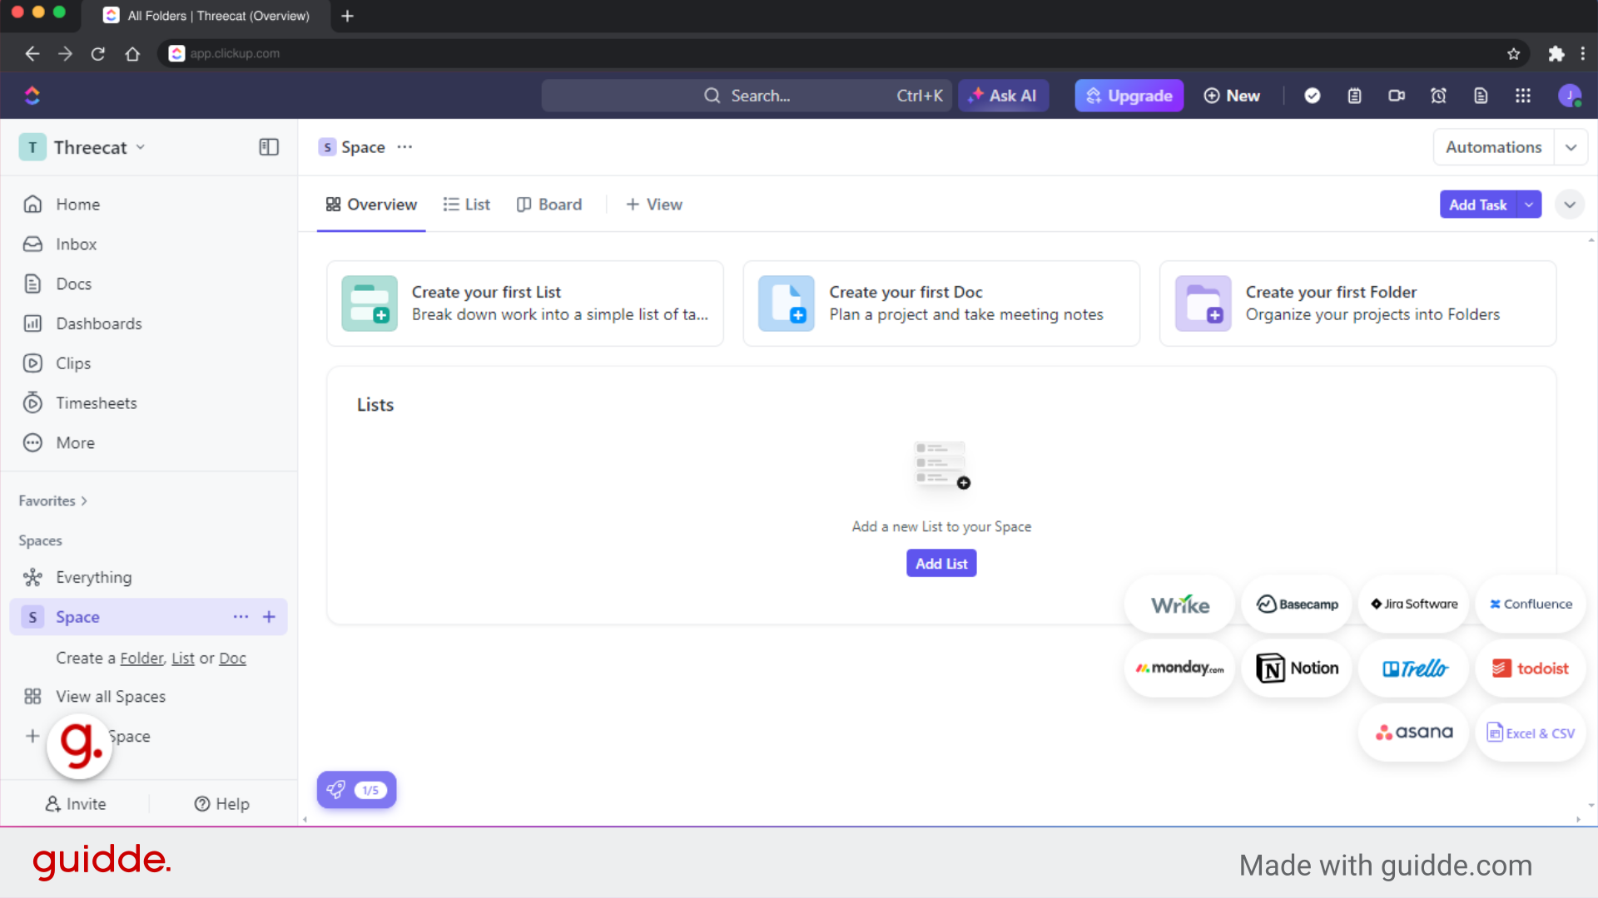Click the 1/5 onboarding progress pill
Screen dimensions: 1598x898
[356, 790]
